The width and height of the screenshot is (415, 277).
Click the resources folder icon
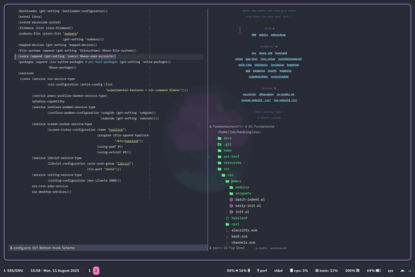click(219, 163)
